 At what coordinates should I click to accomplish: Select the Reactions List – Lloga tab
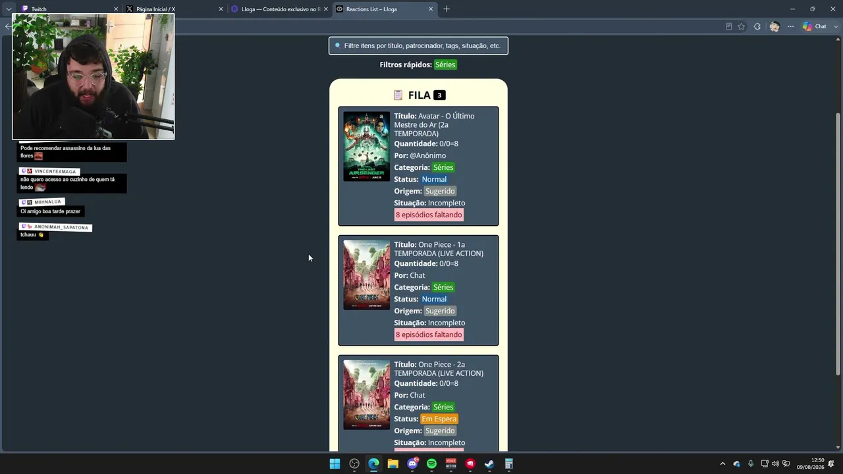384,9
